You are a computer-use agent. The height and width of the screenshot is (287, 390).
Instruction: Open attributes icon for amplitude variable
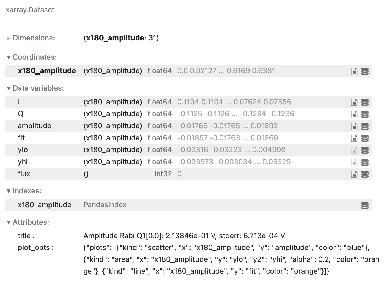(354, 126)
